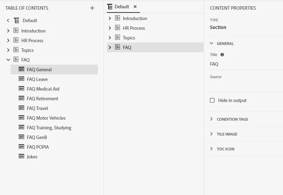Click the plus icon to add a table of contents
Image resolution: width=283 pixels, height=195 pixels.
click(92, 8)
